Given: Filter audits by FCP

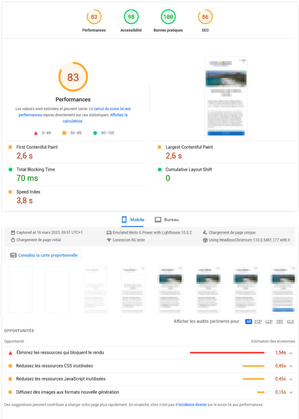Looking at the screenshot, I should pos(258,322).
